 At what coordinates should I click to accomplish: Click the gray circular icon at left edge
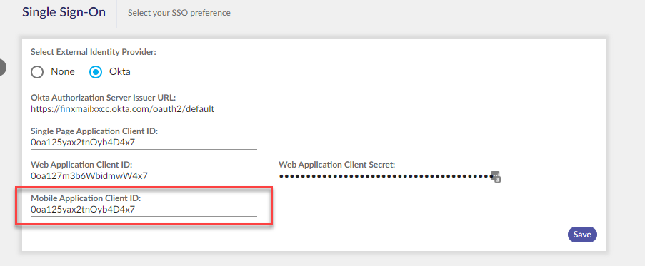[x=2, y=67]
